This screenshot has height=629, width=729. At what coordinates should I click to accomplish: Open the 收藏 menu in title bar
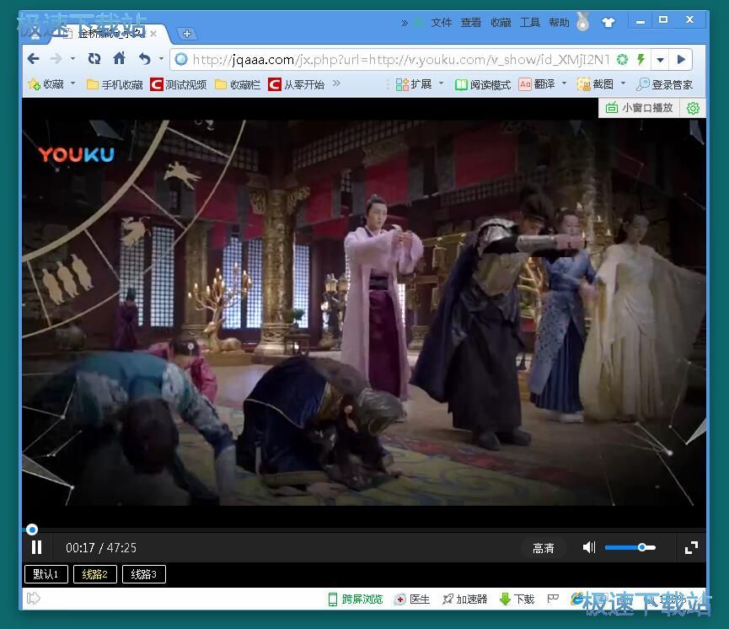click(501, 22)
